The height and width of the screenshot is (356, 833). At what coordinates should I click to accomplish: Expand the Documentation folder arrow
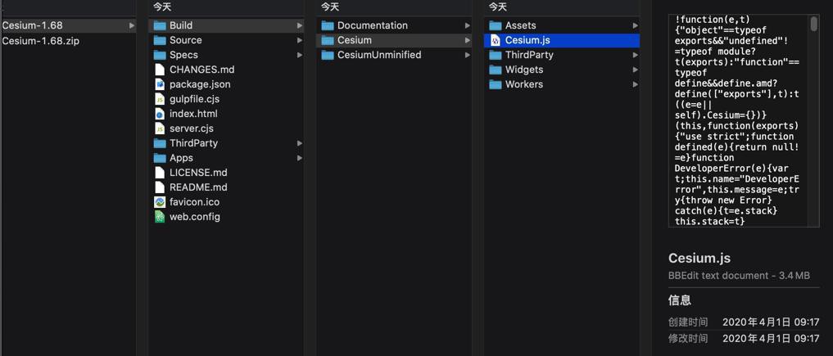click(x=468, y=25)
